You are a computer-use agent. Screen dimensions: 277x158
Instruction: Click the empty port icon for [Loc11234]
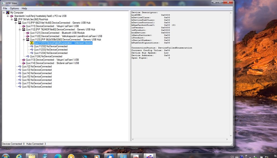(x=32, y=53)
